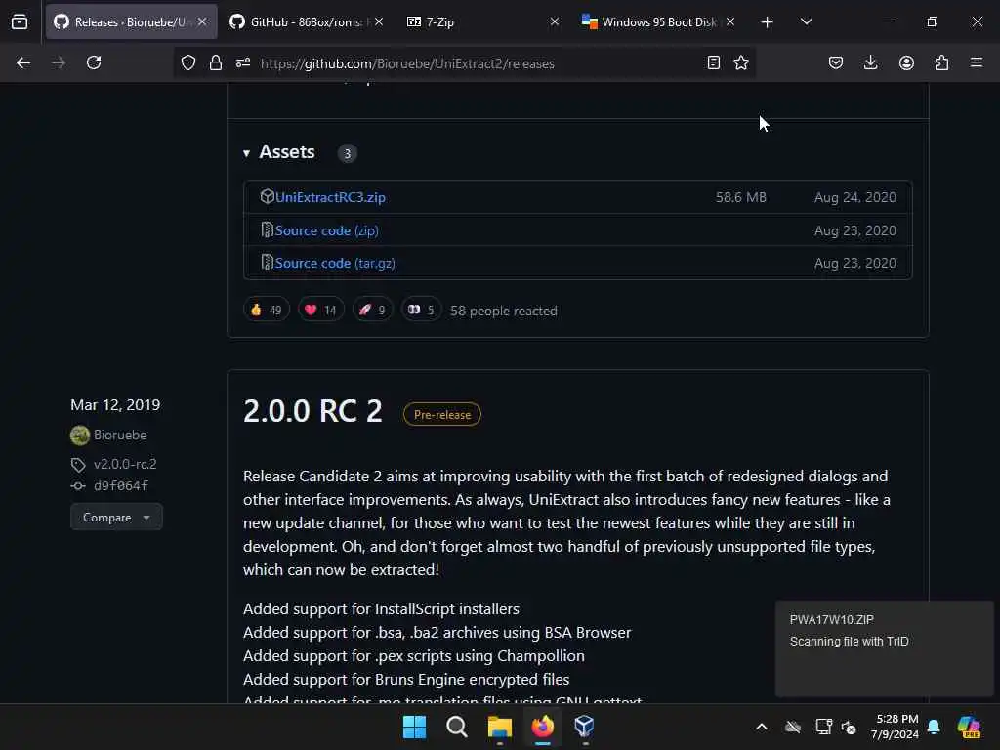Open site permissions icon in address bar

pos(243,62)
